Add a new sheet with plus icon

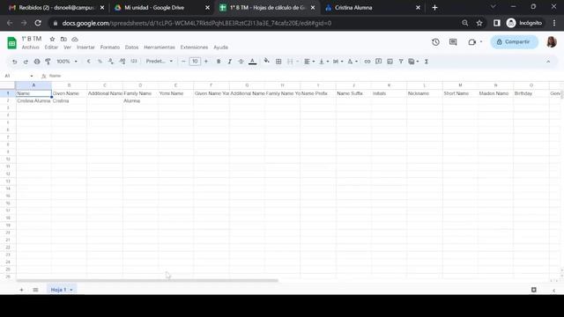point(21,290)
